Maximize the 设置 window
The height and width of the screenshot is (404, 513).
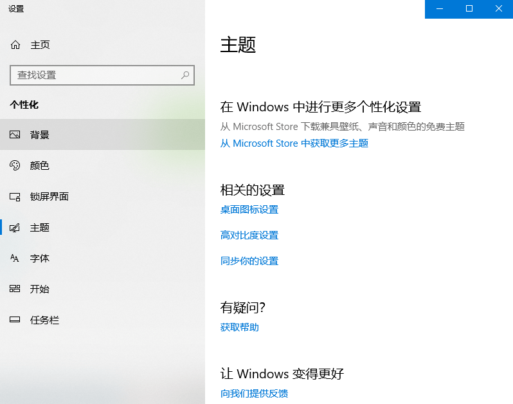pos(469,9)
